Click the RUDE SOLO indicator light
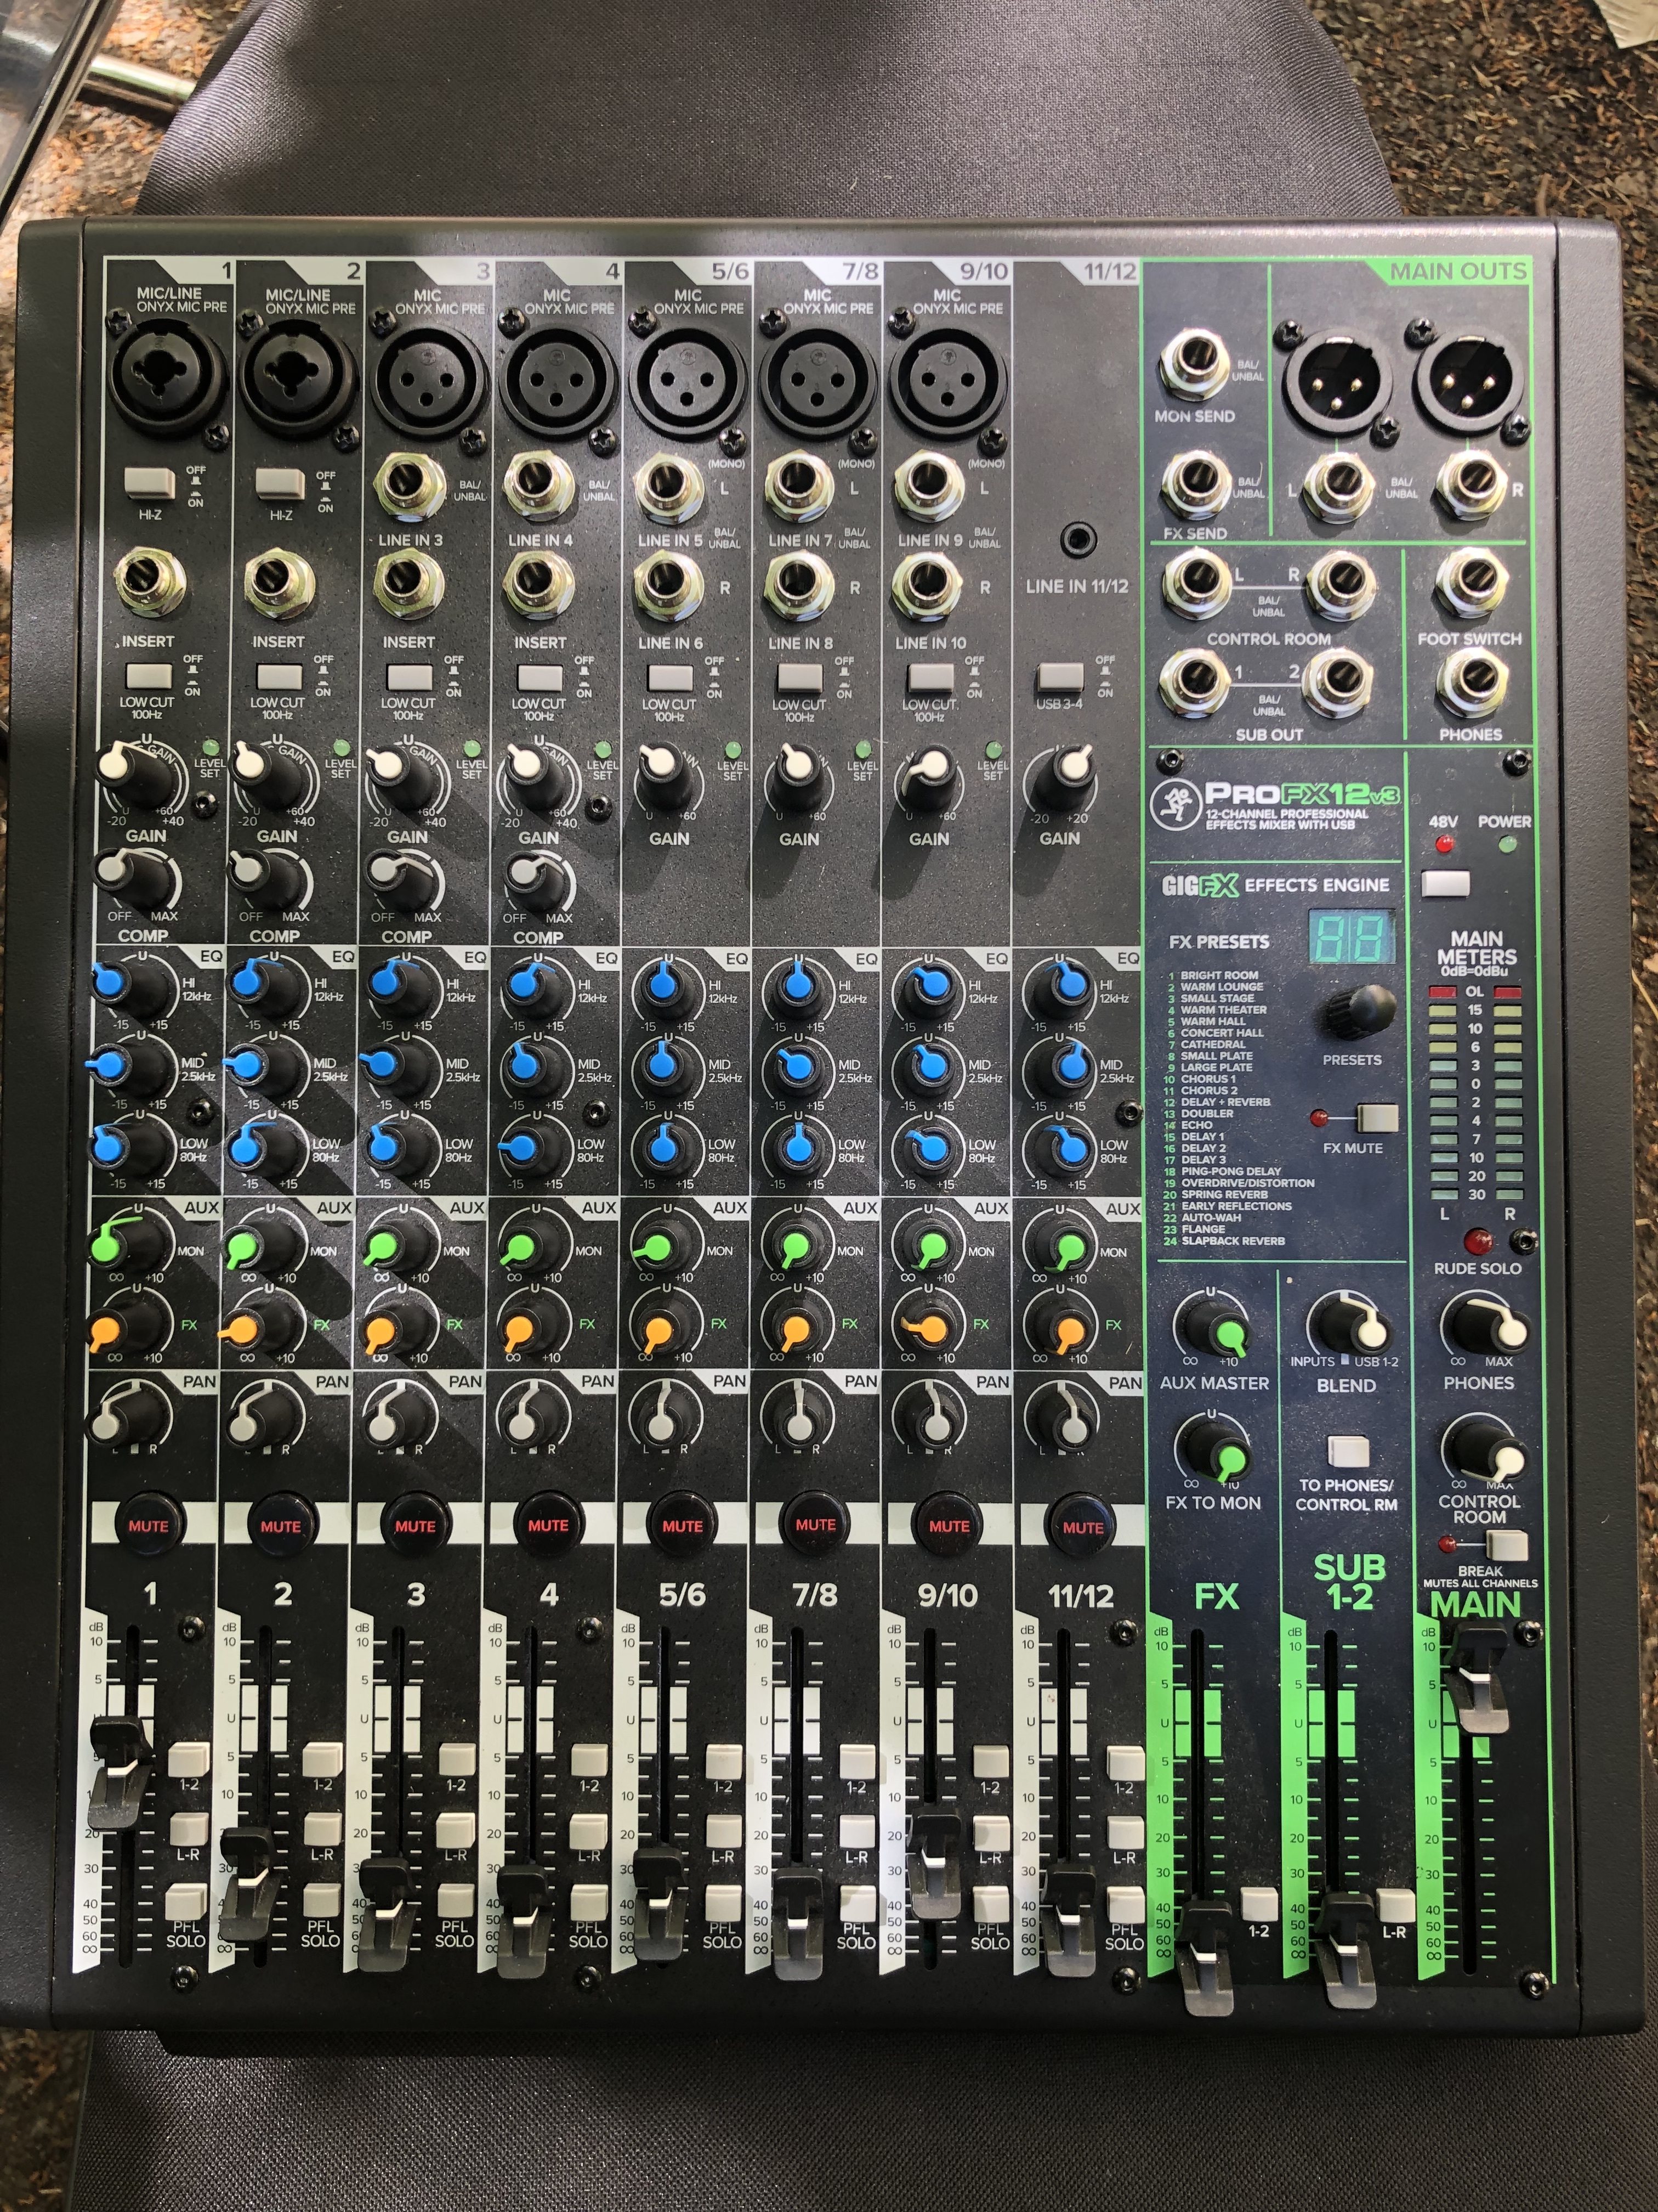Image resolution: width=1658 pixels, height=2212 pixels. click(x=1477, y=1241)
